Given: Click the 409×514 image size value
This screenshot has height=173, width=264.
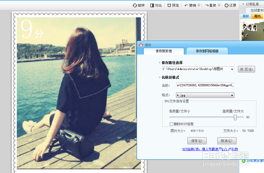Looking at the screenshot, I should tap(197, 131).
